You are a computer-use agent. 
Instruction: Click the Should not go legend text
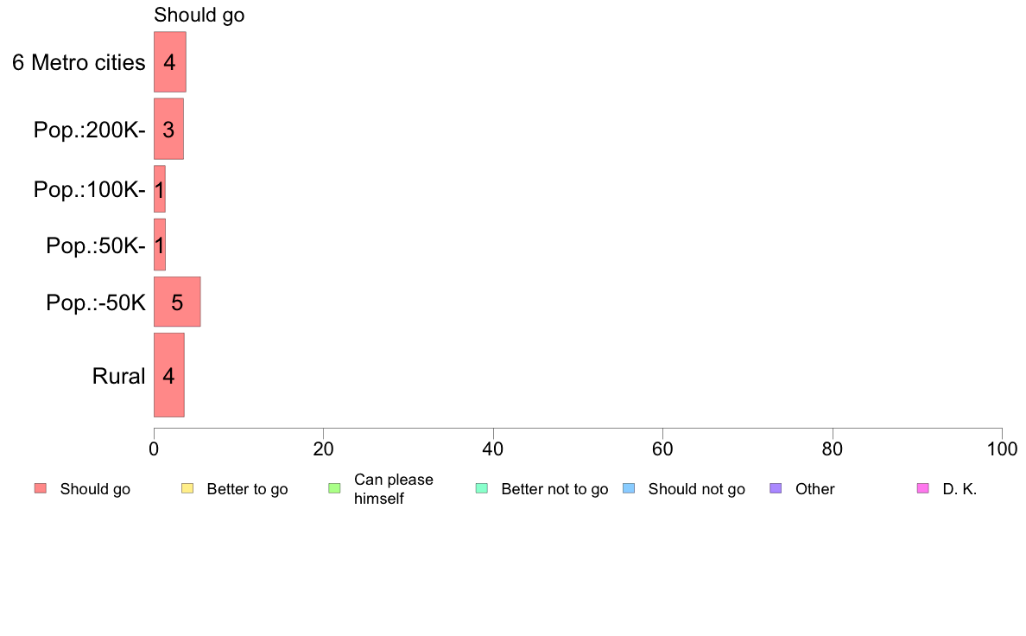(x=697, y=489)
